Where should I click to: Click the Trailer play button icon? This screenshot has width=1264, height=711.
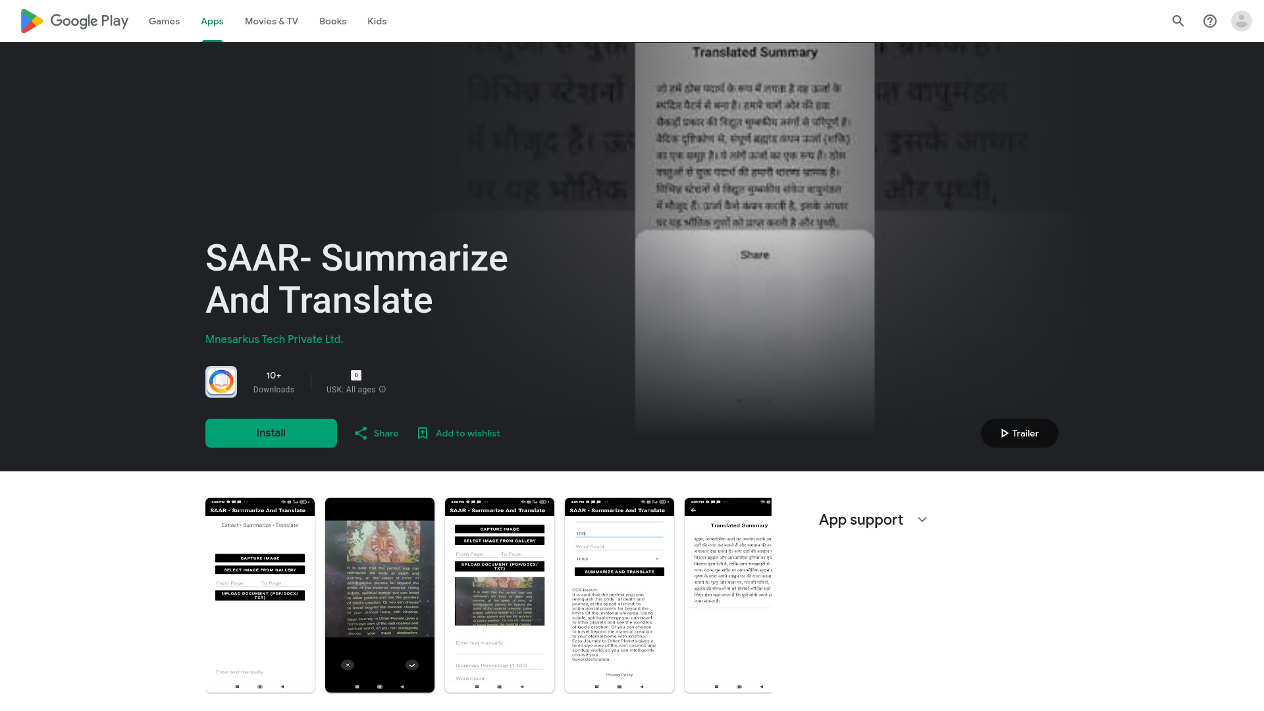pyautogui.click(x=1003, y=433)
